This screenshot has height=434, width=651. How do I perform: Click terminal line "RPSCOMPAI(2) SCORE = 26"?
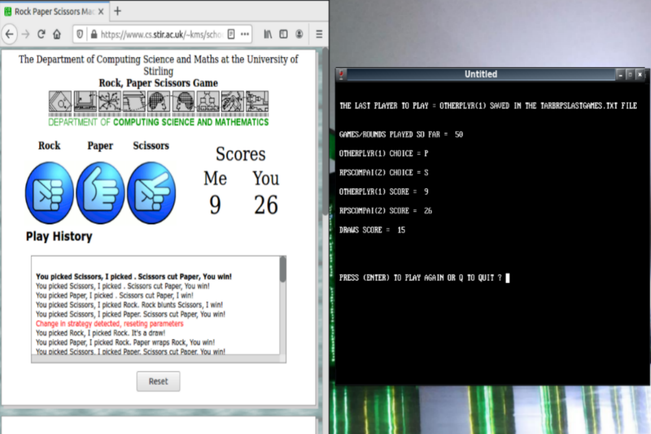386,211
